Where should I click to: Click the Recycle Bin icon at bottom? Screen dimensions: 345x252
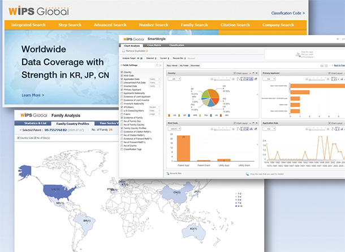tap(167, 173)
